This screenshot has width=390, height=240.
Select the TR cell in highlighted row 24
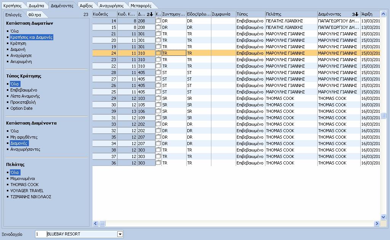coord(174,53)
